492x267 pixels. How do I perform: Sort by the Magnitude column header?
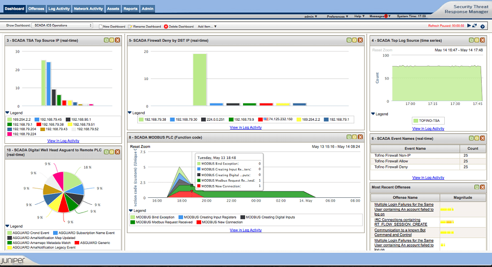463,197
